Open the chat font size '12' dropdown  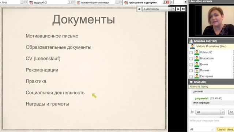point(231,112)
